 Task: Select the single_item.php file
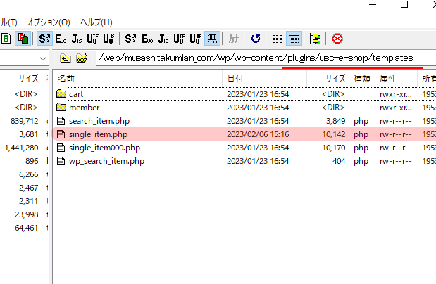click(x=98, y=134)
